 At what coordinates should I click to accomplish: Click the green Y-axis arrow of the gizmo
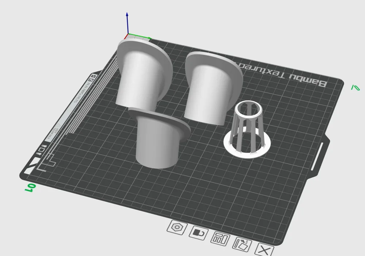click(141, 36)
